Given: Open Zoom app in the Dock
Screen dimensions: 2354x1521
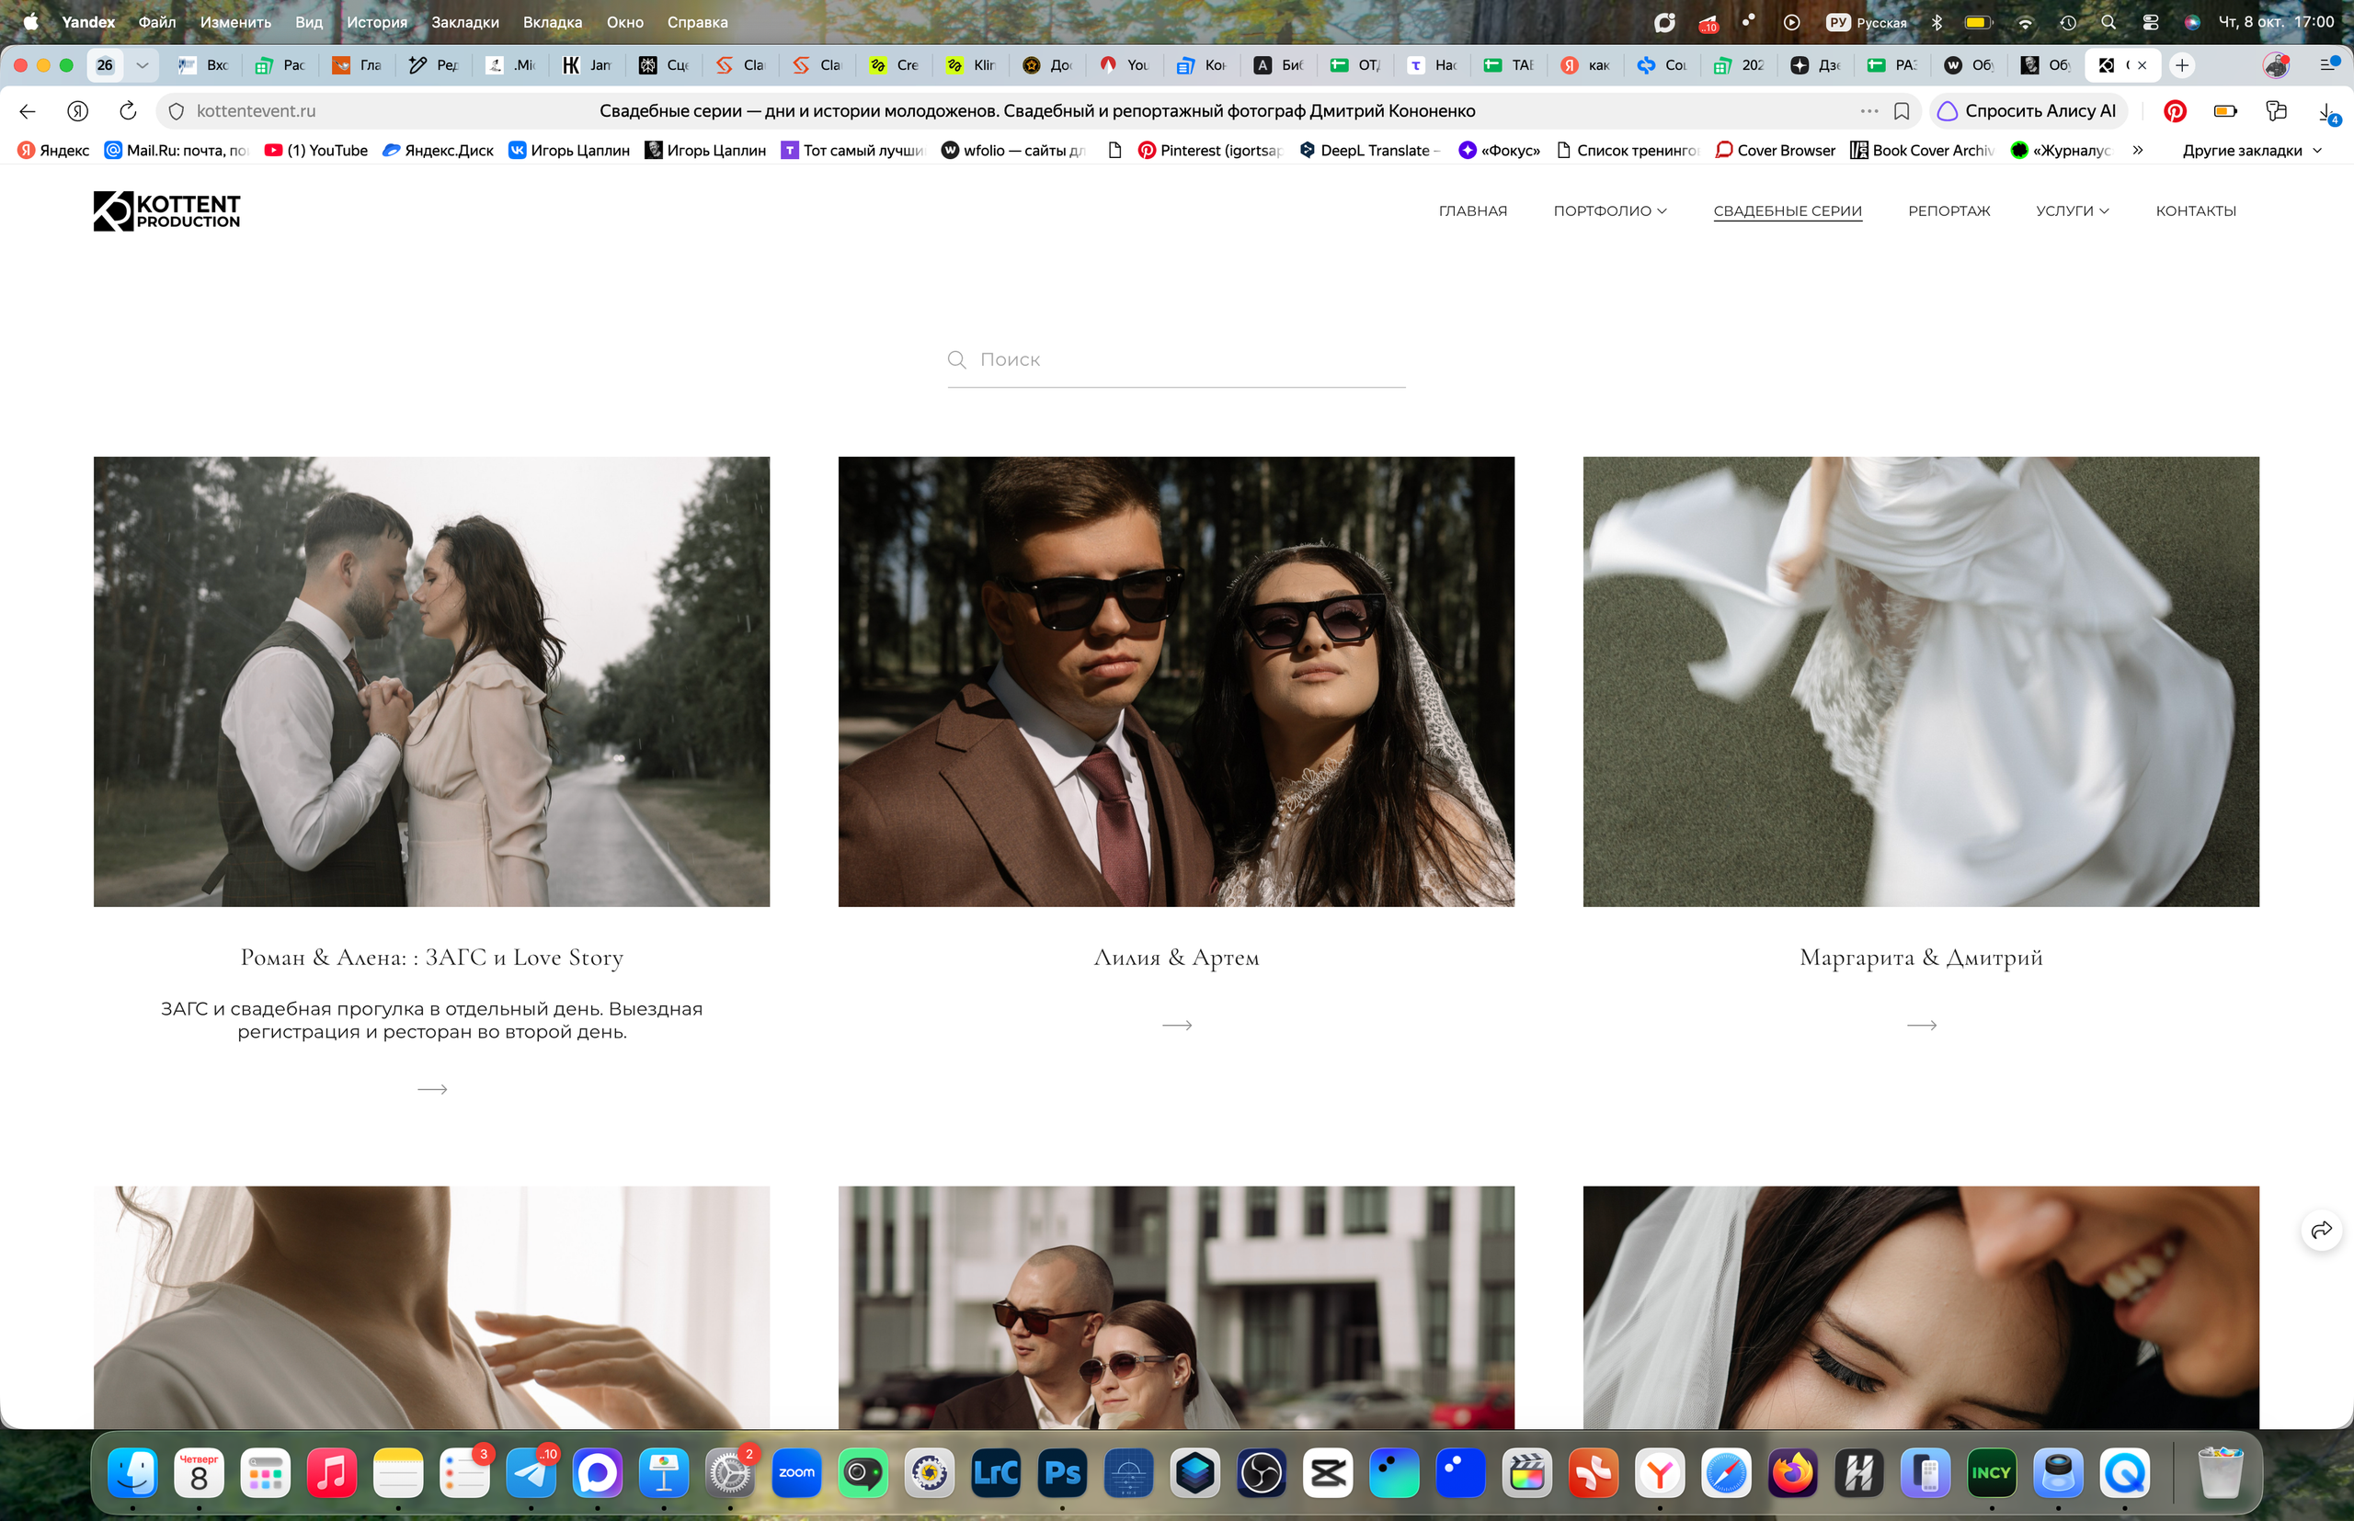Looking at the screenshot, I should pos(796,1473).
